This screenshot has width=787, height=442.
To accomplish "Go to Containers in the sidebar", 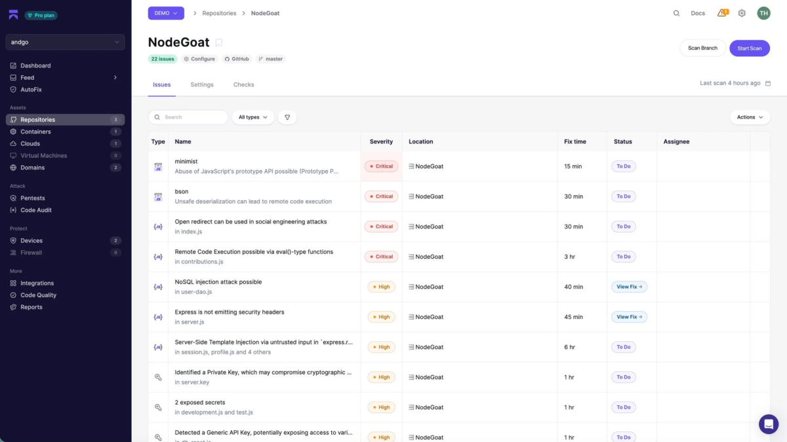I will 65,132.
